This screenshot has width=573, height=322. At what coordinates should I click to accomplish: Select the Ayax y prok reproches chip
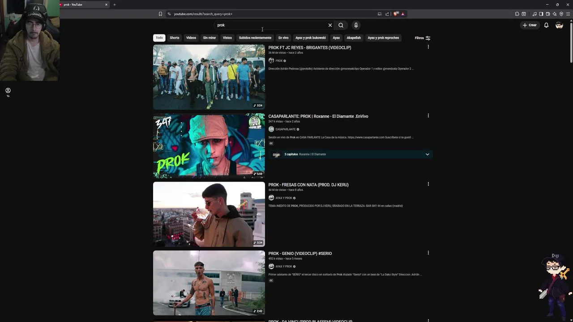click(383, 38)
